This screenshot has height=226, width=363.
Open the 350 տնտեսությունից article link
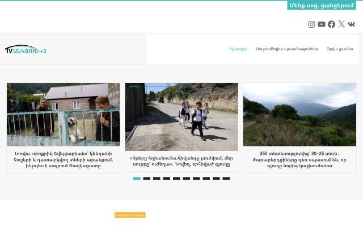click(x=299, y=159)
